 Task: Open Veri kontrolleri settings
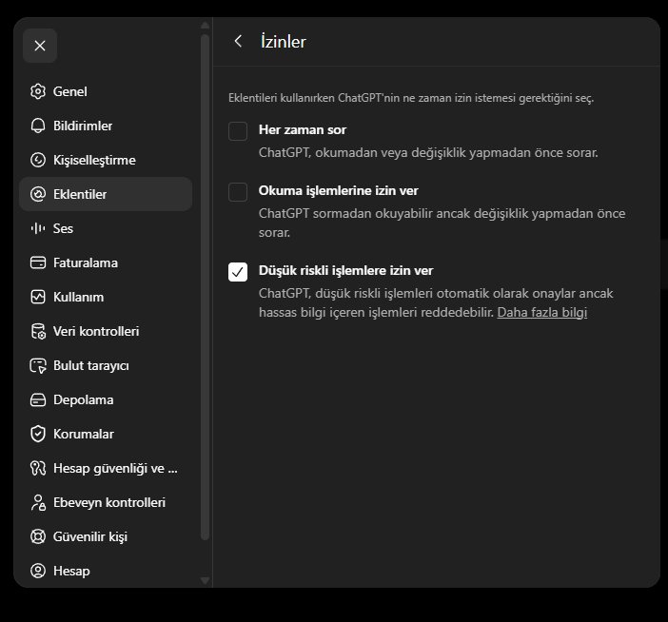pyautogui.click(x=106, y=331)
